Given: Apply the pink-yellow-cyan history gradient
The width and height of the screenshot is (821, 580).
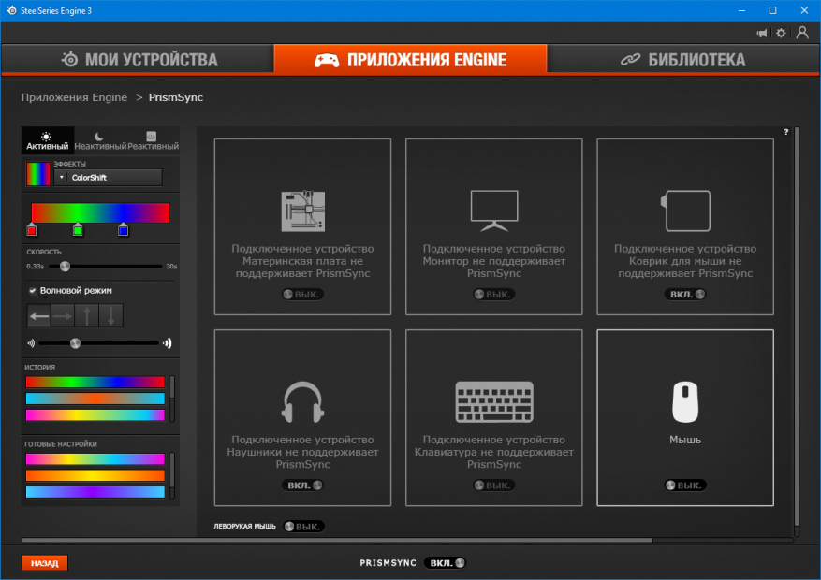Looking at the screenshot, I should coord(95,415).
